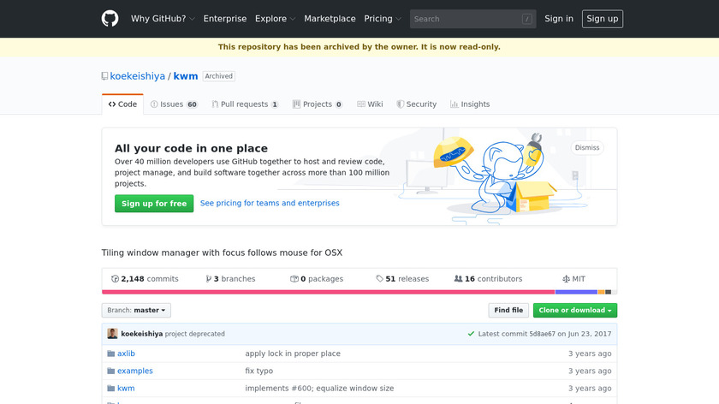
Task: Open the kwm repository name link
Action: pos(186,76)
